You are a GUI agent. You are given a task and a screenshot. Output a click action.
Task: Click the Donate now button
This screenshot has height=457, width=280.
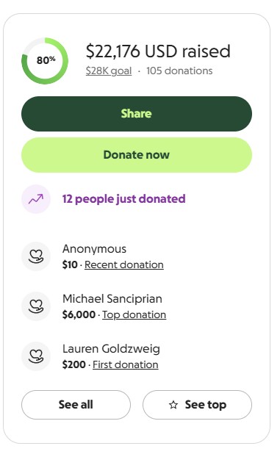[137, 155]
